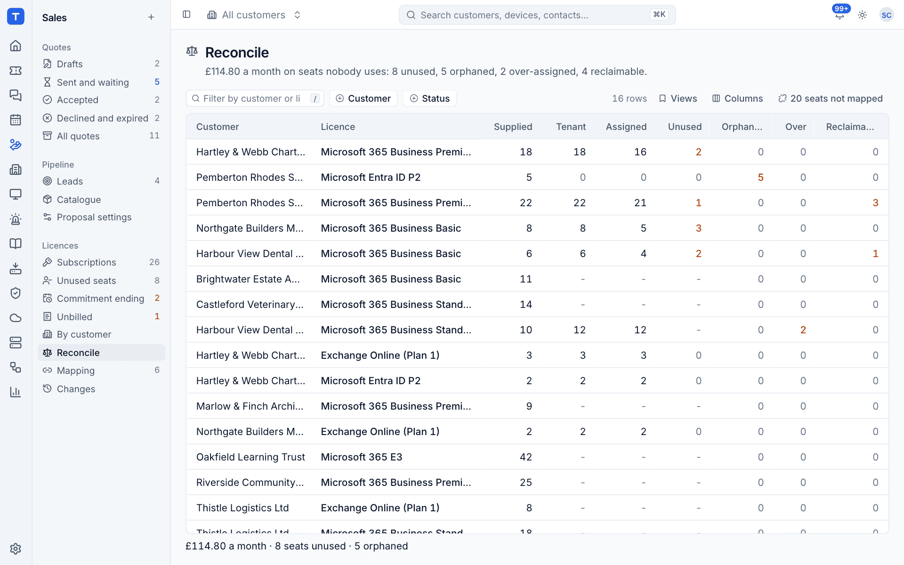Open the calendar icon in left rail

click(16, 120)
